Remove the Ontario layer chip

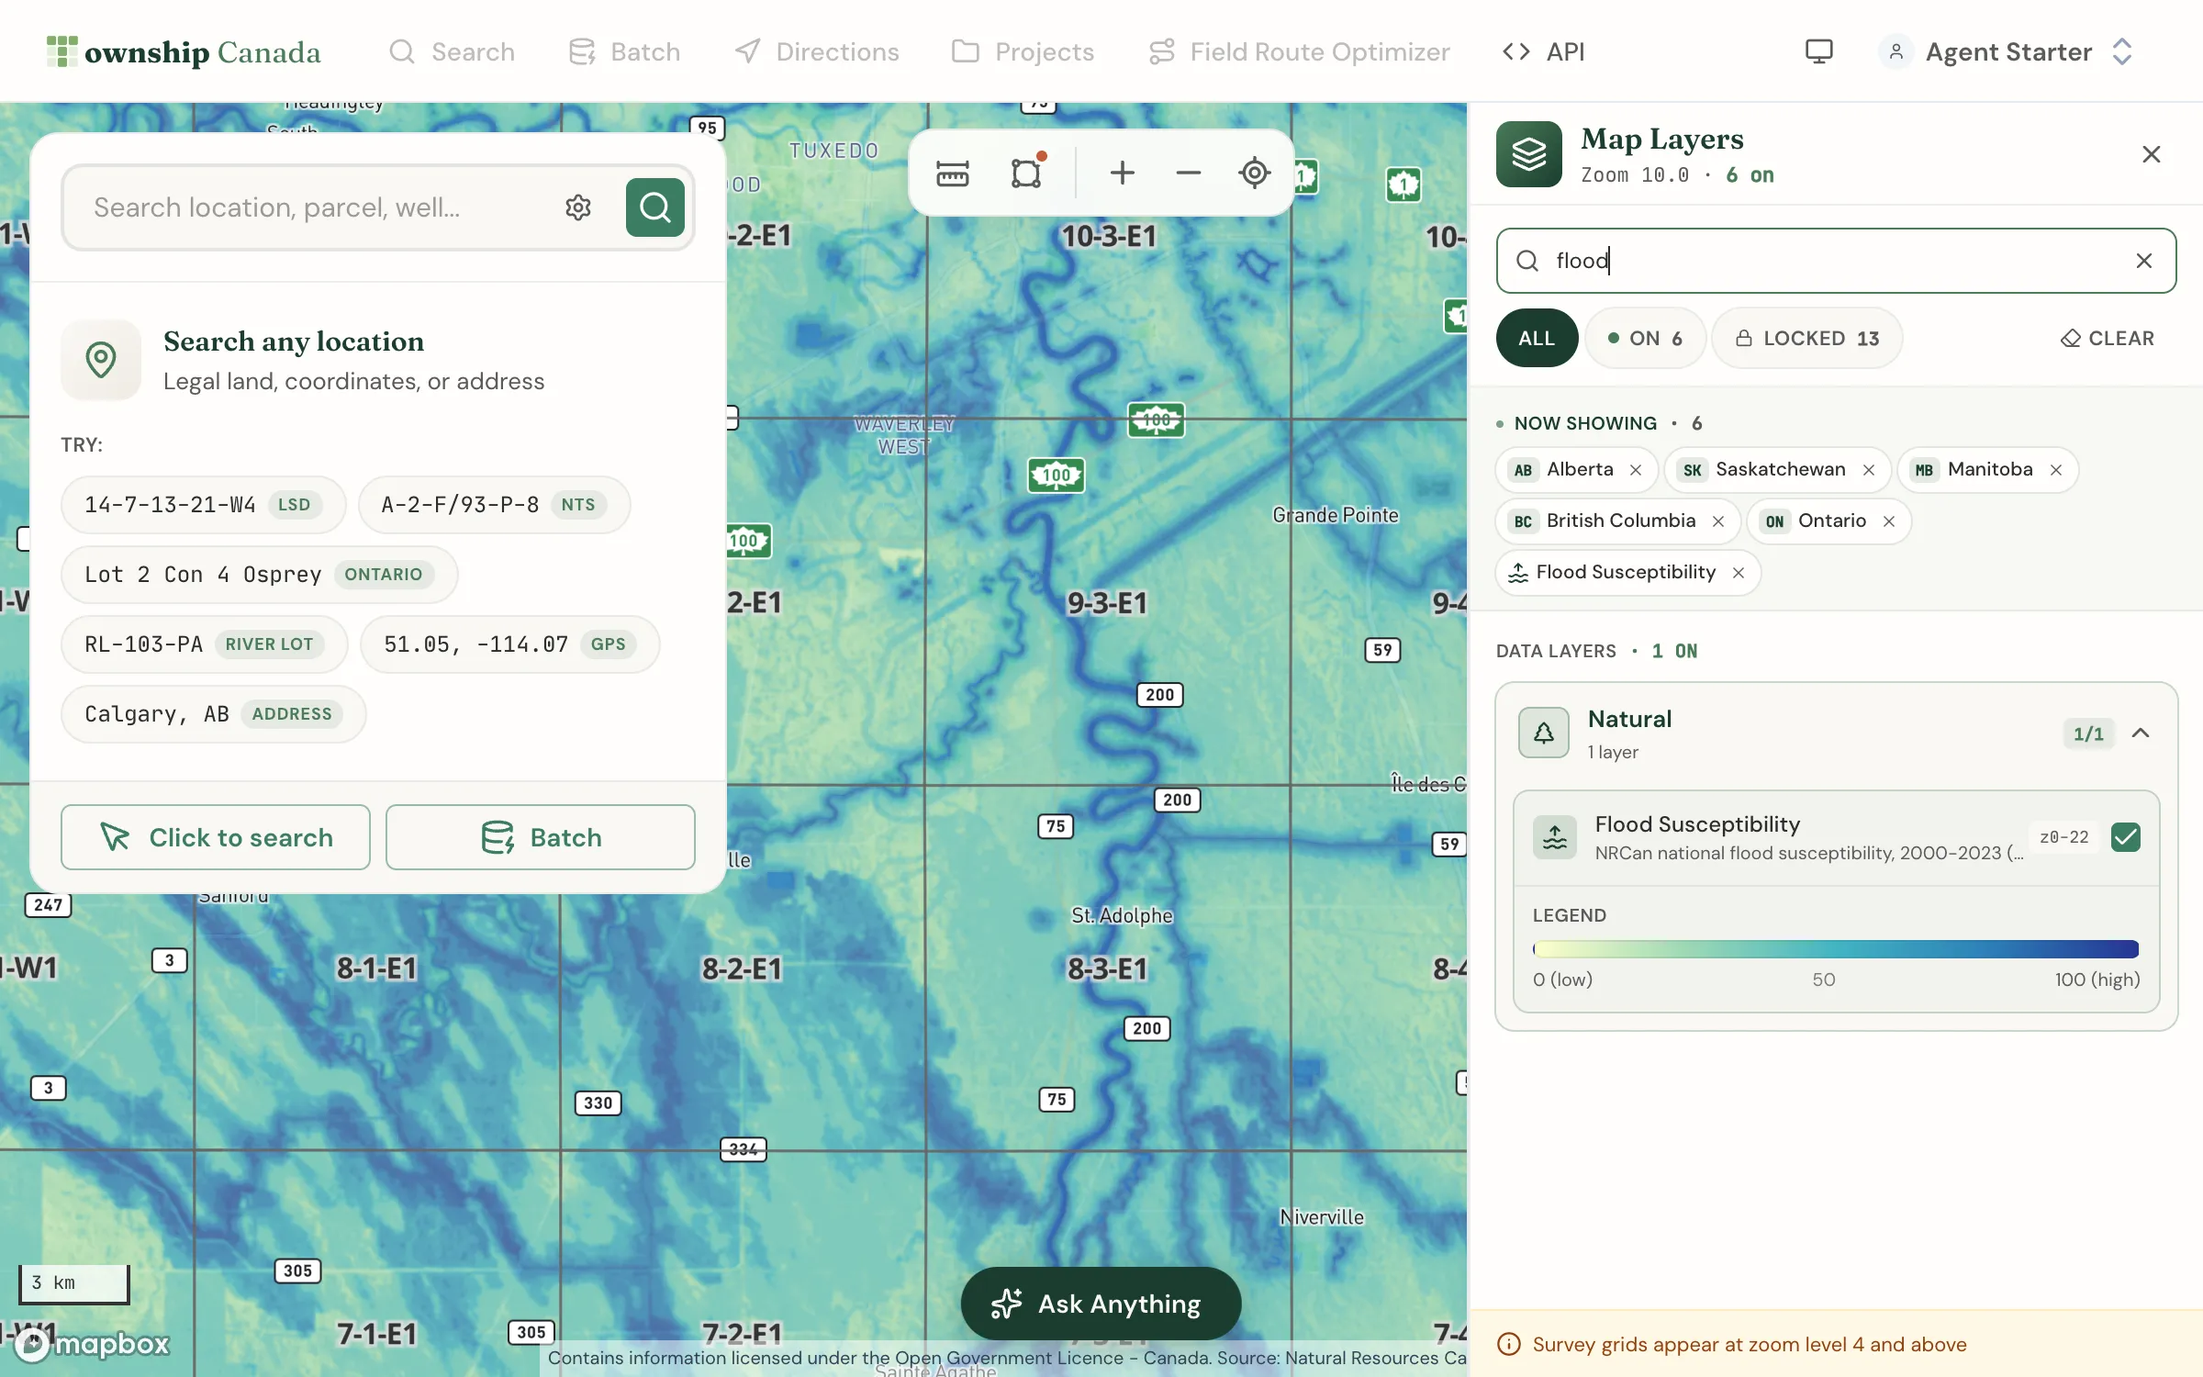click(1888, 521)
